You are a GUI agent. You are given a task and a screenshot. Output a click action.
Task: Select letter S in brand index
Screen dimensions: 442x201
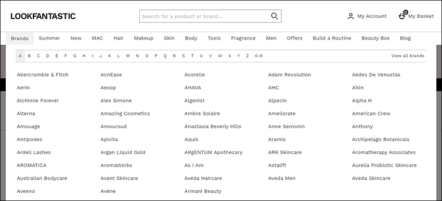pyautogui.click(x=184, y=56)
